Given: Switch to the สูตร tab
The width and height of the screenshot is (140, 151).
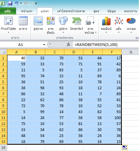Looking at the screenshot, I should (96, 11).
